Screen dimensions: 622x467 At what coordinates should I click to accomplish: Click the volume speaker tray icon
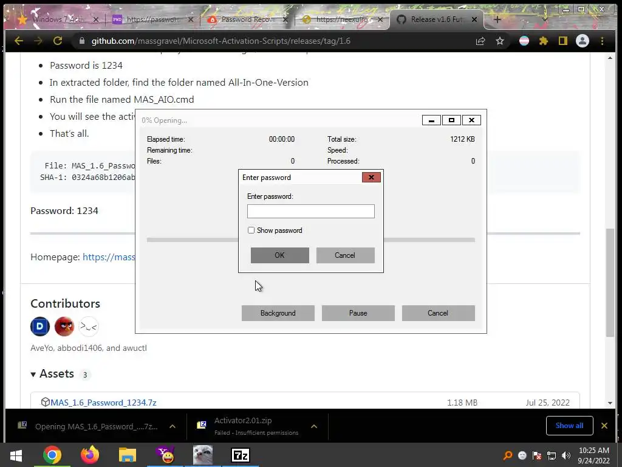[x=566, y=455]
